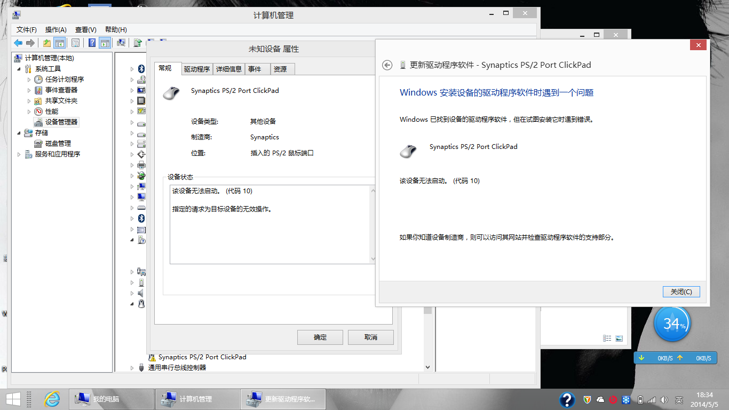Collapse the 系统工具 tree node
This screenshot has height=410, width=729.
click(x=19, y=69)
